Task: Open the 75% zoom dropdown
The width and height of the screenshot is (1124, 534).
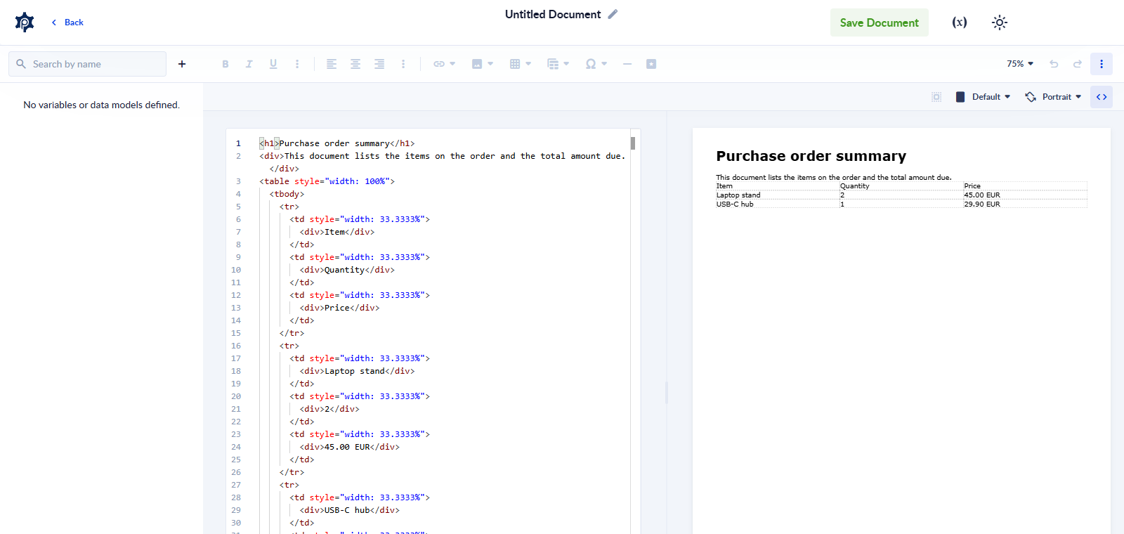Action: (x=1020, y=64)
